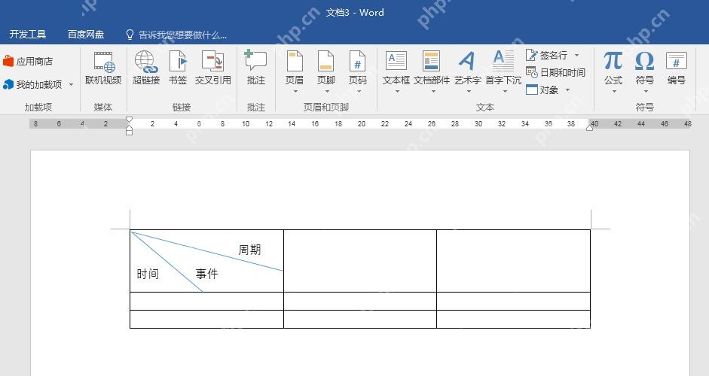
Task: Switch to the 百度网盘 tab
Action: pos(86,35)
